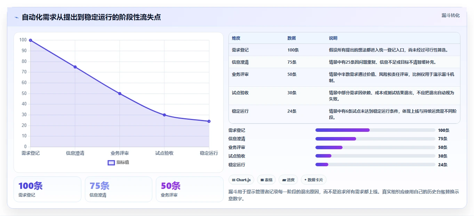Click the 30条 cell in the table
Screen dimensions: 474x216
tap(292, 93)
